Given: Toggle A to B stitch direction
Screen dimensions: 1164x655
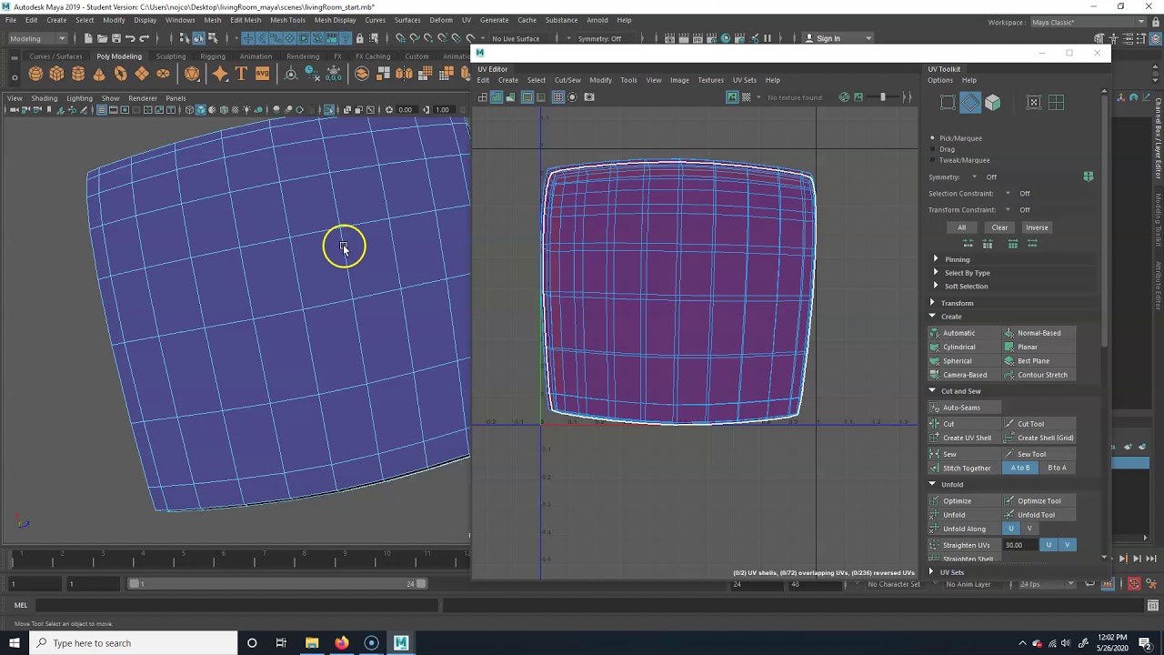Looking at the screenshot, I should coord(1020,468).
